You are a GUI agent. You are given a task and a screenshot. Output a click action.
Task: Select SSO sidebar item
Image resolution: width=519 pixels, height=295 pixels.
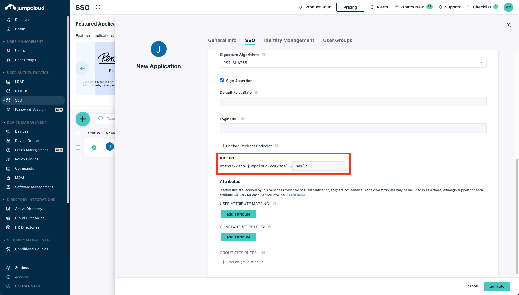pyautogui.click(x=33, y=100)
